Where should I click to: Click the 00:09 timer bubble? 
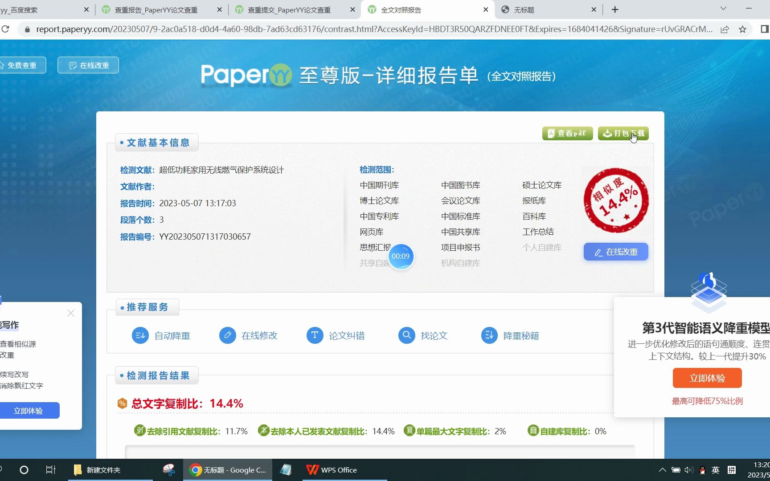401,256
